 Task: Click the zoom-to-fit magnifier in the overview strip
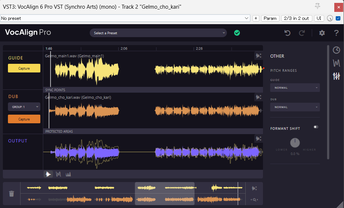(x=254, y=200)
